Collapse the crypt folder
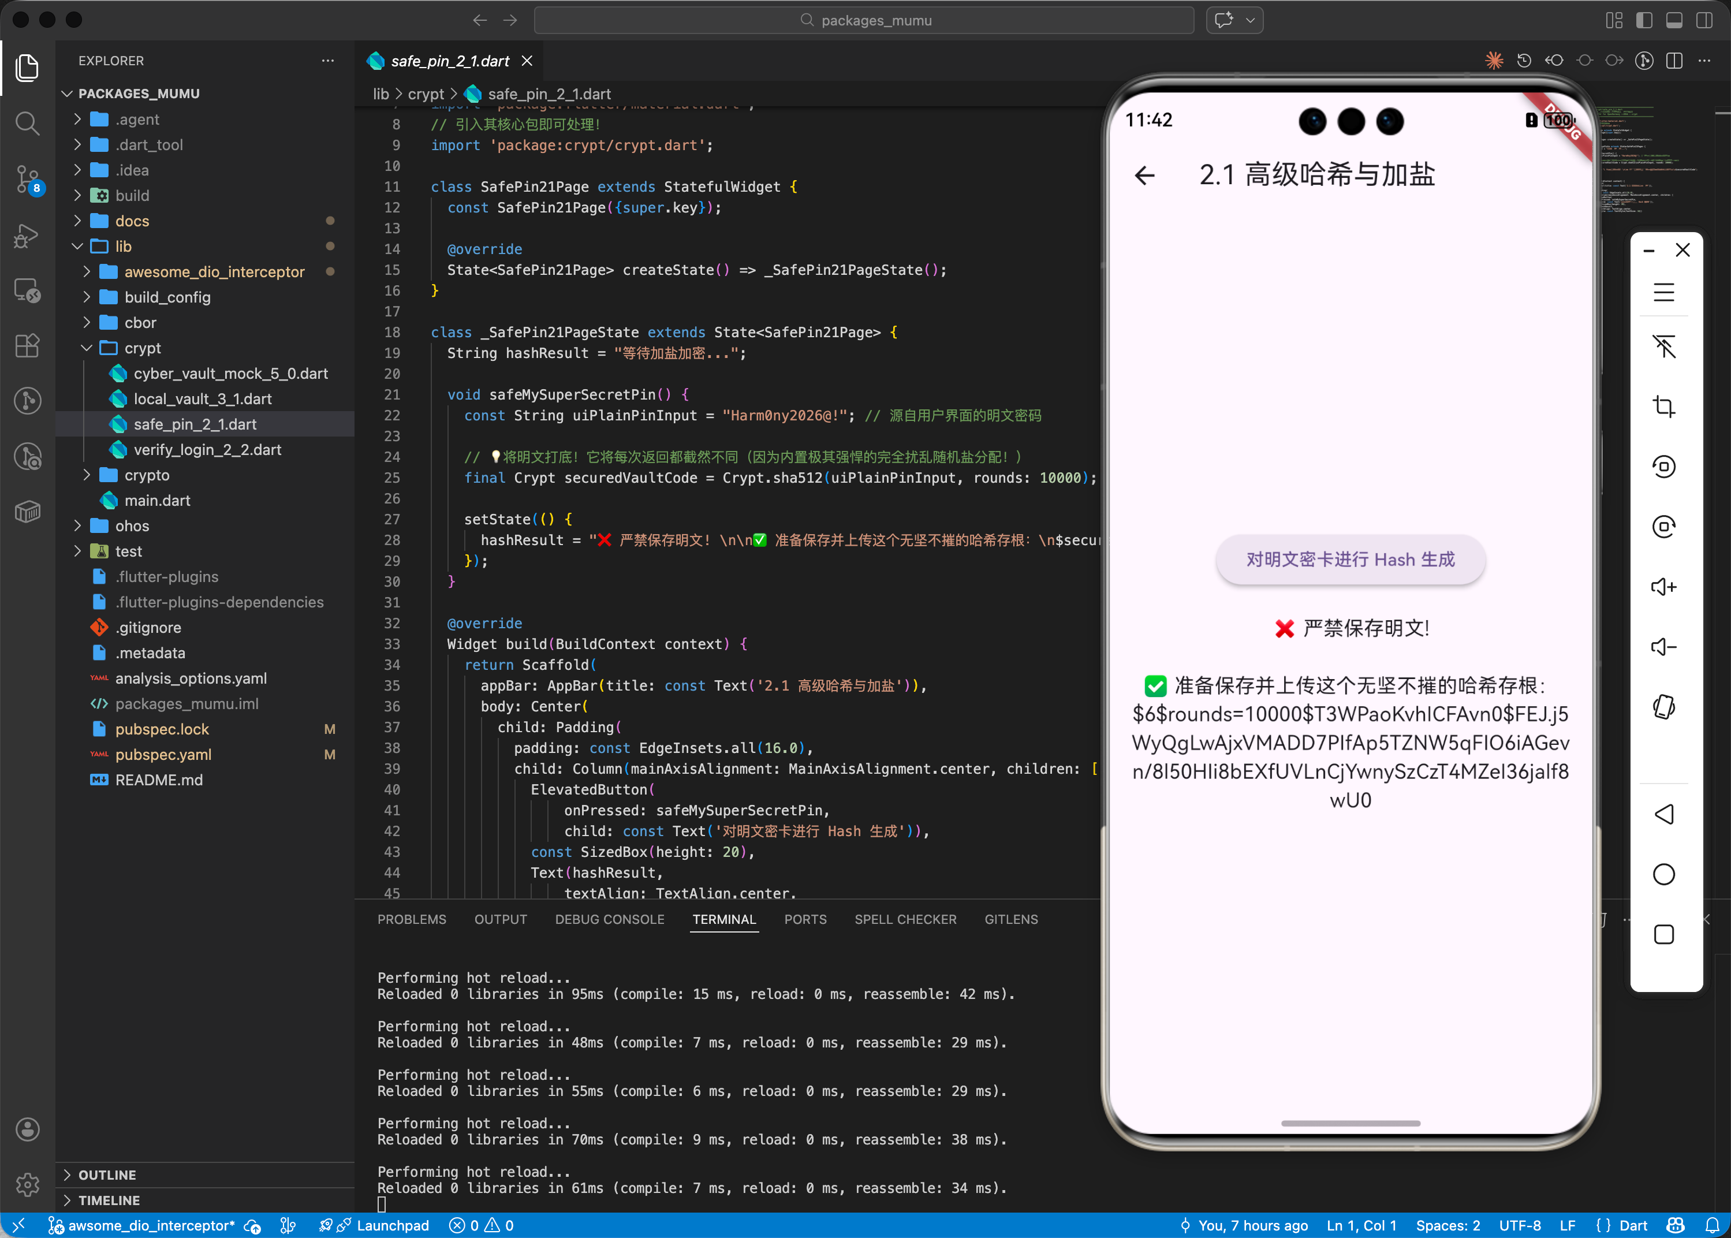Viewport: 1731px width, 1238px height. point(143,348)
